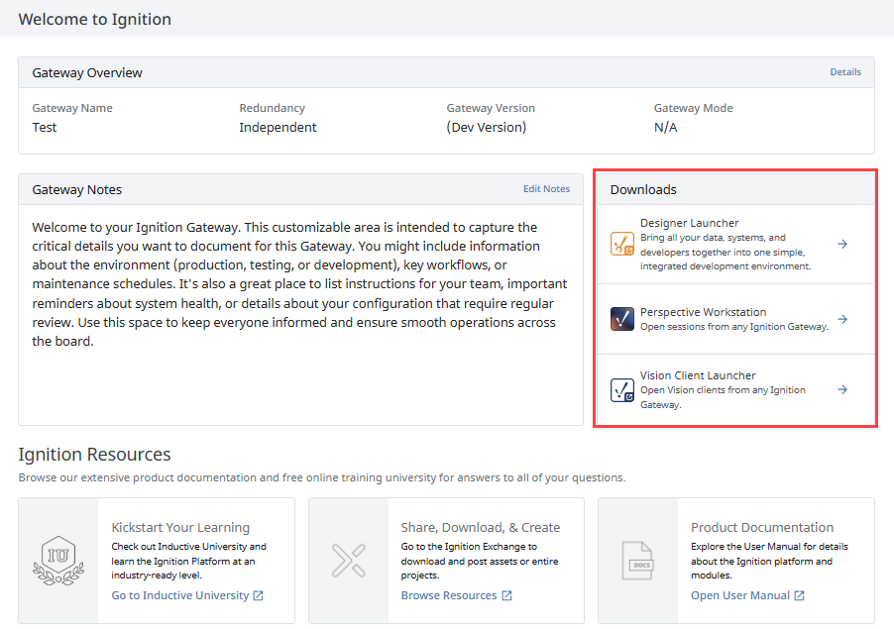Click external-link icon beside Go to Inductive University
The image size is (894, 629).
[x=259, y=595]
